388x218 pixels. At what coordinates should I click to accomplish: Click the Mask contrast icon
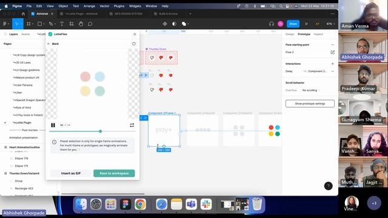(x=174, y=24)
